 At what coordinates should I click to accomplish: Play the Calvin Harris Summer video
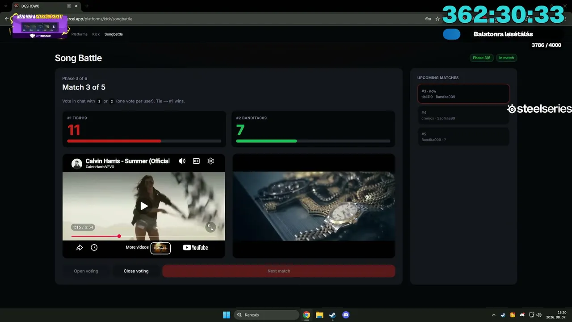click(144, 206)
